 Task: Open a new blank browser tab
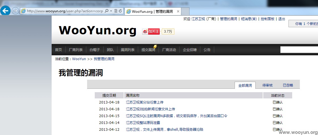tap(185, 11)
